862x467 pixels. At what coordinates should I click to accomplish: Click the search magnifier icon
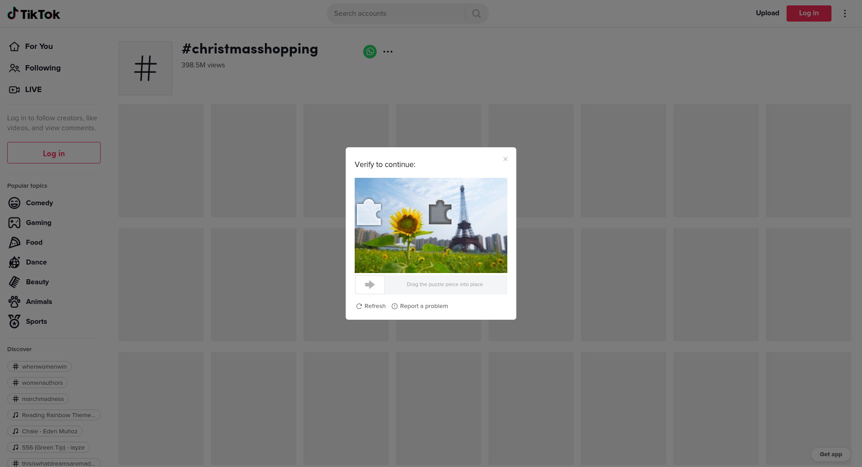click(476, 13)
